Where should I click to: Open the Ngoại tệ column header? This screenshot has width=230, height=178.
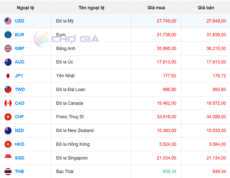tap(26, 8)
